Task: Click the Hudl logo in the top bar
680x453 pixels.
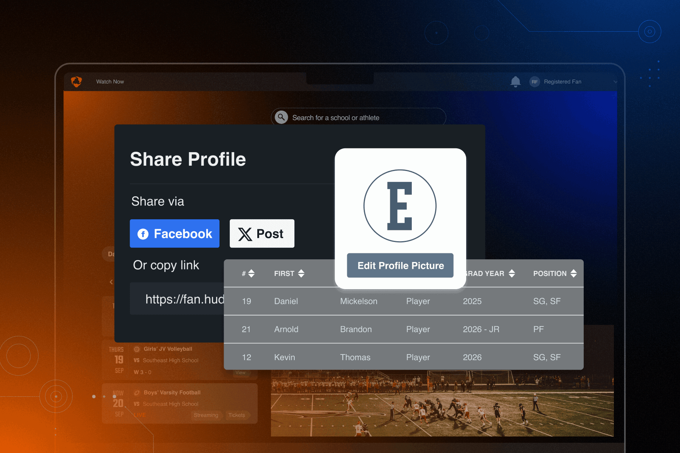Action: (x=77, y=81)
